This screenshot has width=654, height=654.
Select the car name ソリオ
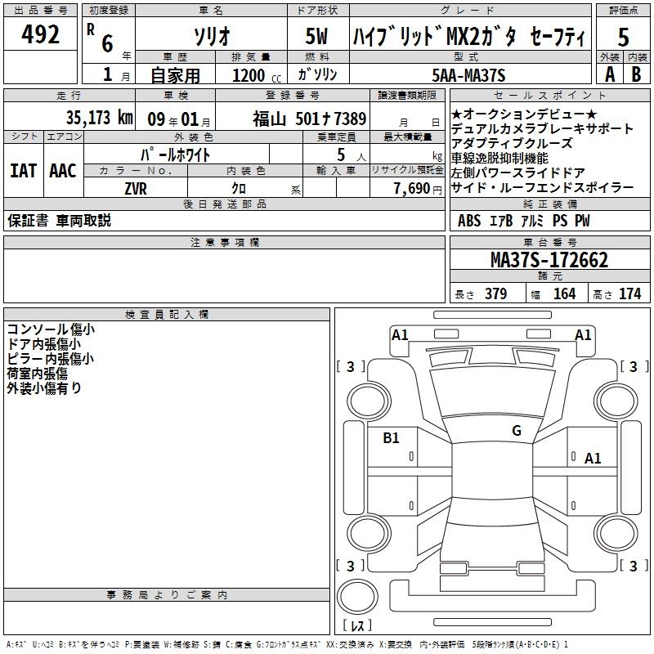tap(209, 38)
